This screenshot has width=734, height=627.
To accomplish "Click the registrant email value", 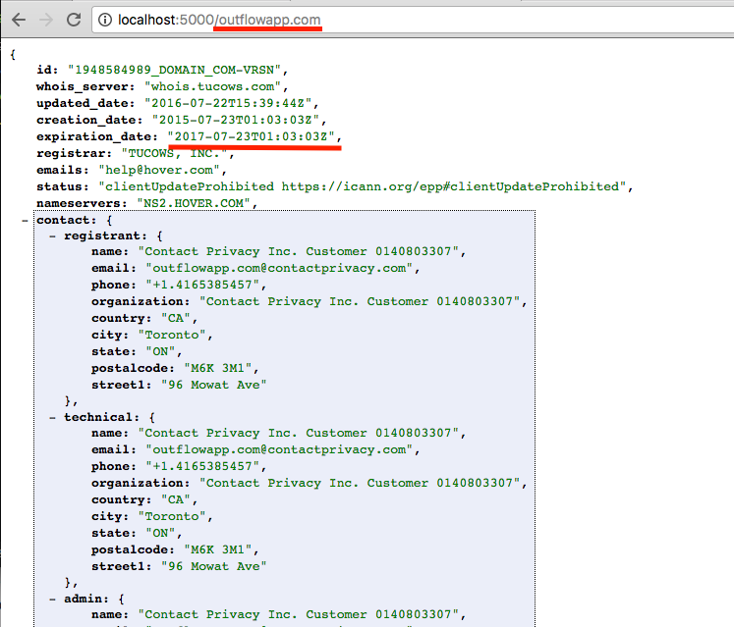I will pyautogui.click(x=279, y=269).
